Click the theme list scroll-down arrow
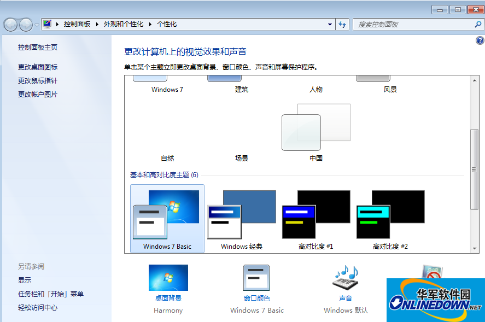 [475, 248]
